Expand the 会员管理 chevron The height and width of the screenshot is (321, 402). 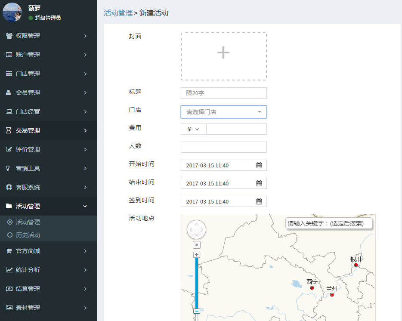point(85,93)
